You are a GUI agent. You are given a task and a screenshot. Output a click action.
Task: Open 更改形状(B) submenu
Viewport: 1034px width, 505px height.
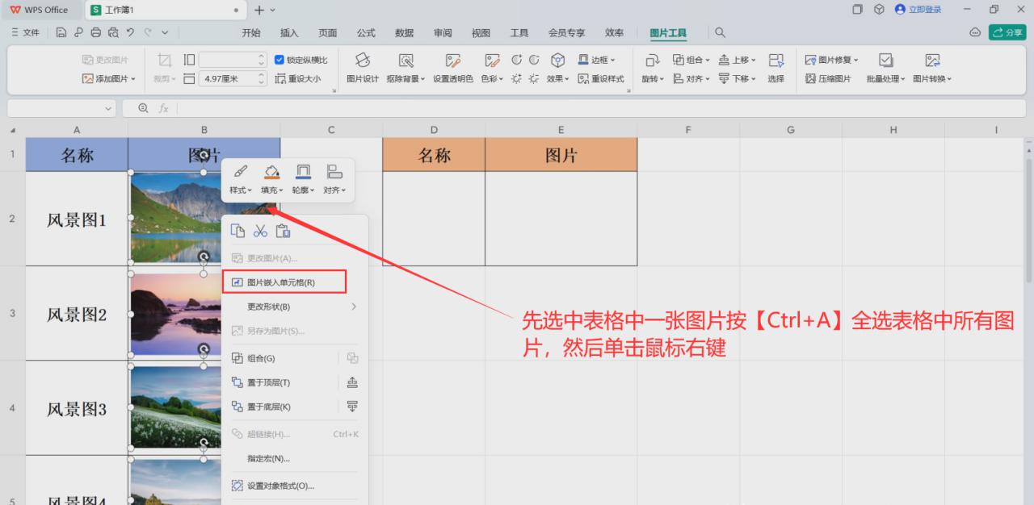click(x=294, y=307)
